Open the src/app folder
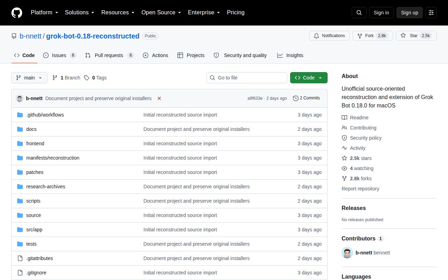This screenshot has height=280, width=448. click(34, 230)
